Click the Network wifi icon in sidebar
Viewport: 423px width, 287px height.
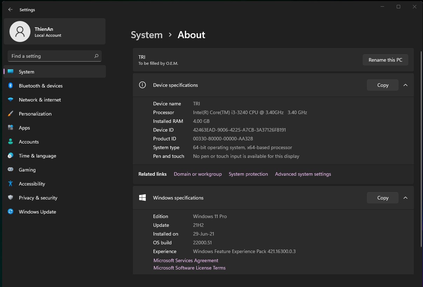coord(11,100)
